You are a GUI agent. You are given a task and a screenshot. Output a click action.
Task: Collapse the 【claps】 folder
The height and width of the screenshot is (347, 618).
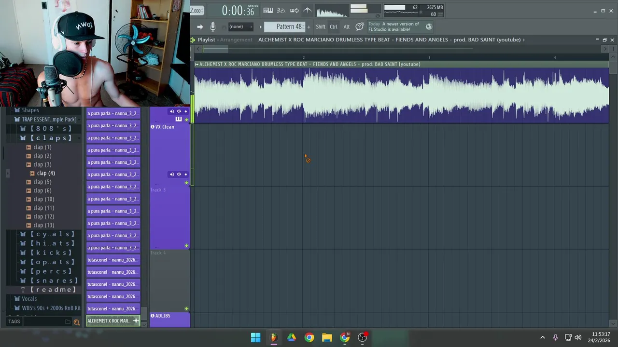47,138
